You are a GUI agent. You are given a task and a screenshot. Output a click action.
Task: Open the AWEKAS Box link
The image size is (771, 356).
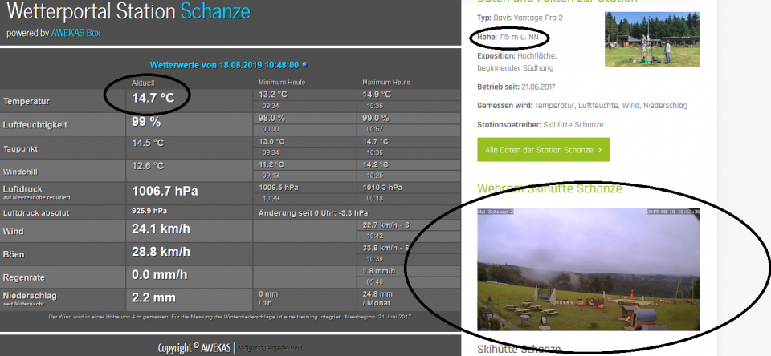pos(77,34)
